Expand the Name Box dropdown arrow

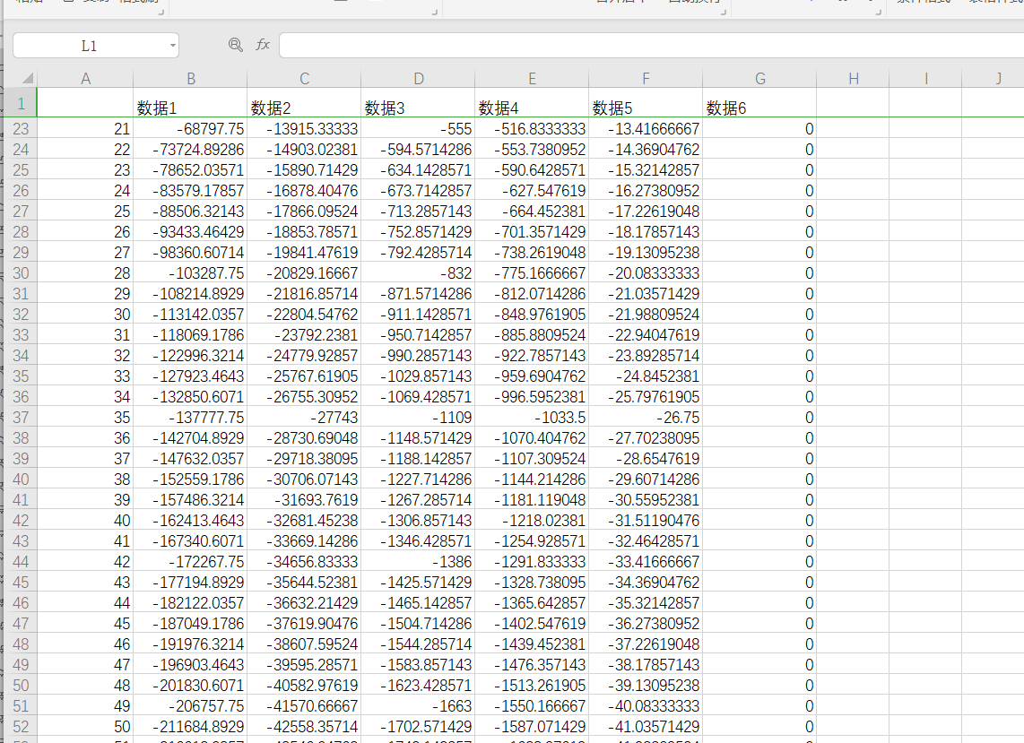click(171, 46)
